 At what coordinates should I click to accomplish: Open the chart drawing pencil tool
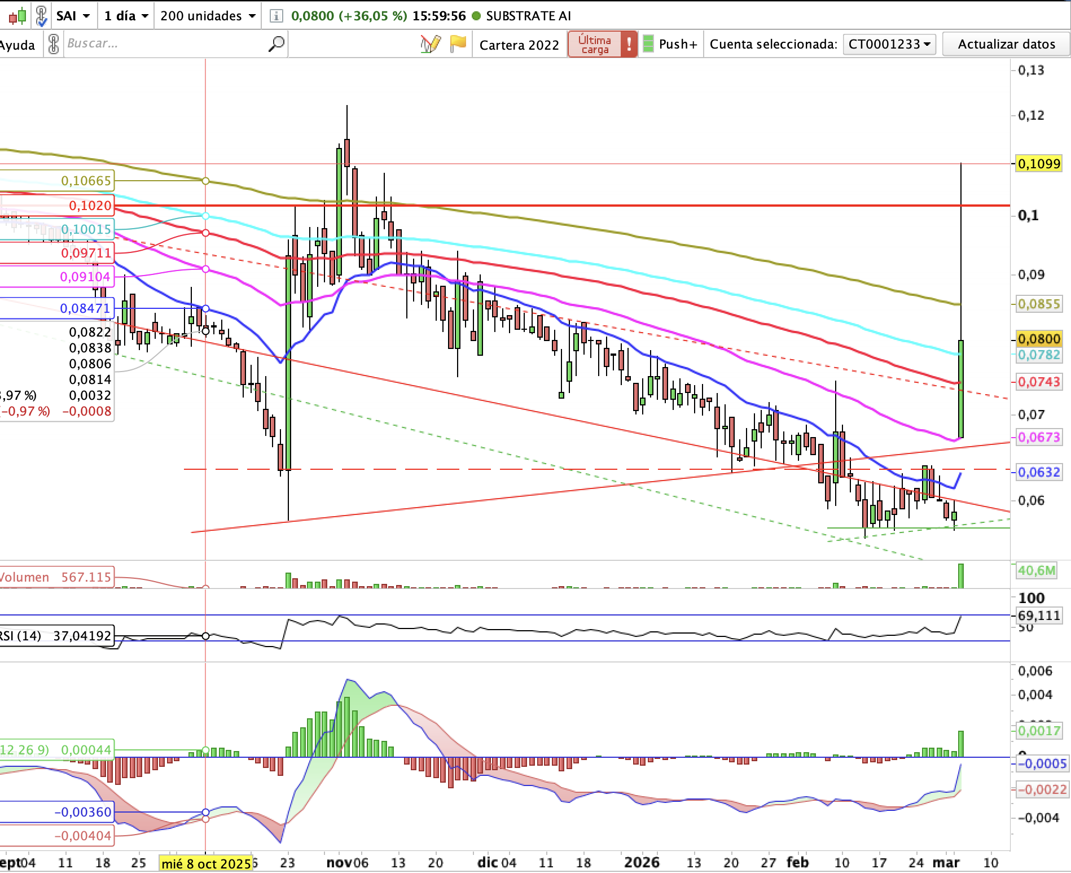click(431, 44)
